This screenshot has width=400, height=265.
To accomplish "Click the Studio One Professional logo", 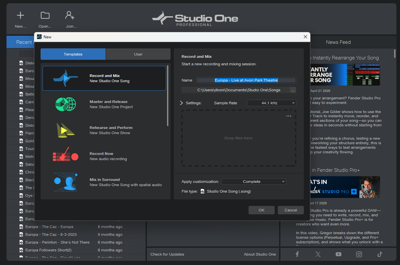I will point(195,19).
